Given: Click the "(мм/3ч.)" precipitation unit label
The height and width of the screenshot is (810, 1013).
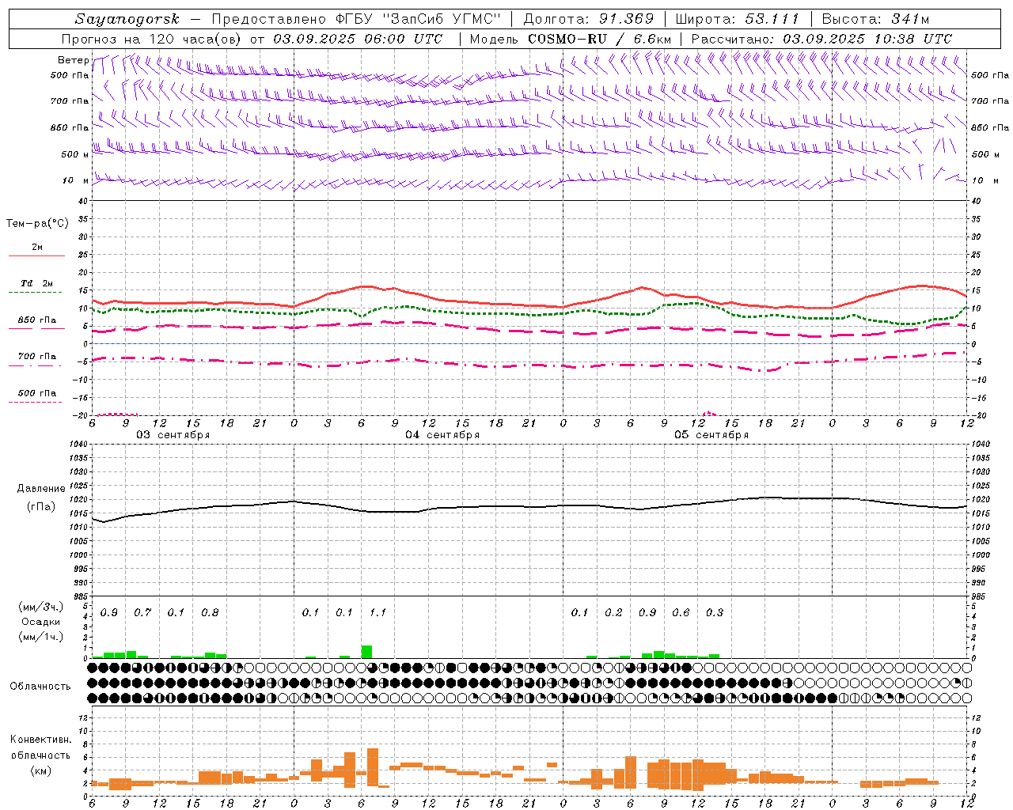Looking at the screenshot, I should coord(41,607).
